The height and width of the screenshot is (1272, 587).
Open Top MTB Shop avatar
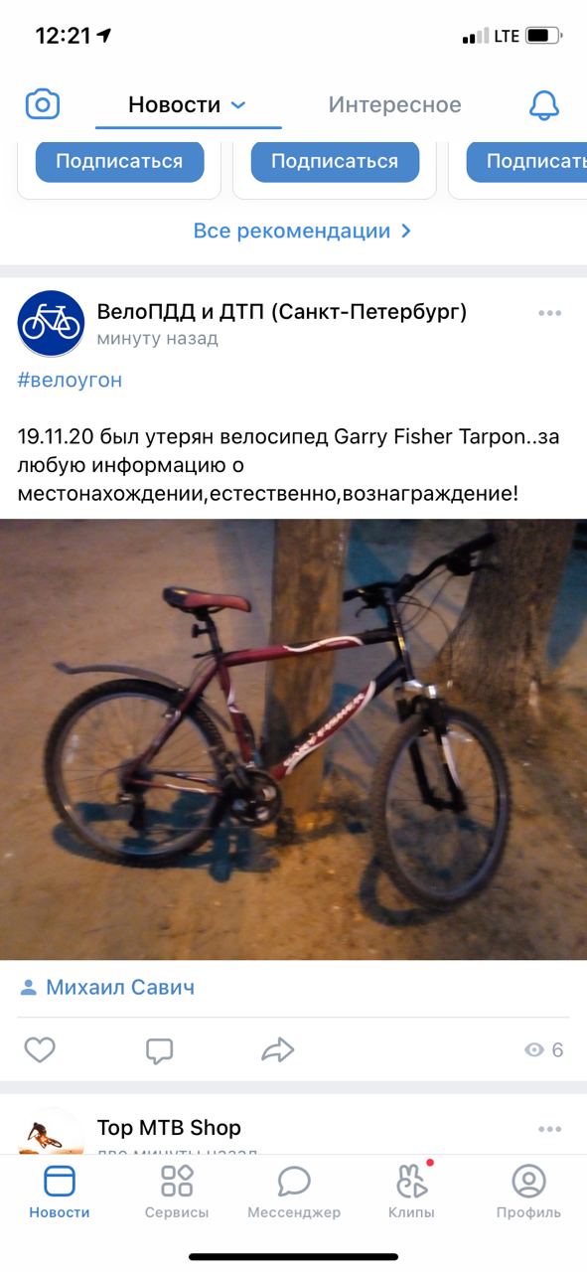pos(51,1132)
